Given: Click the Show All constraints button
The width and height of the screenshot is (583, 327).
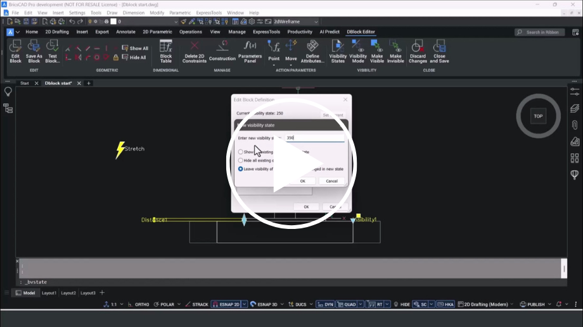Looking at the screenshot, I should (135, 48).
